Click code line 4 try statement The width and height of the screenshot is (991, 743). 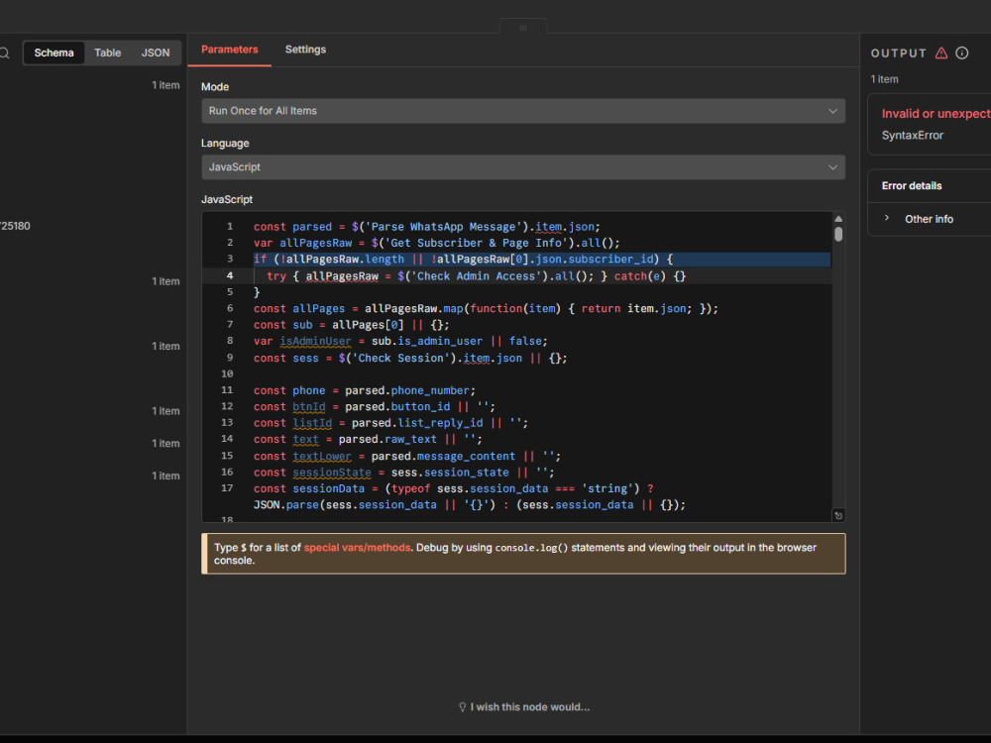coord(476,276)
